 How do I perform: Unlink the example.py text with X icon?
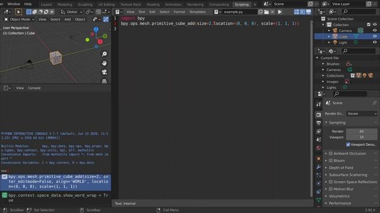coord(272,12)
